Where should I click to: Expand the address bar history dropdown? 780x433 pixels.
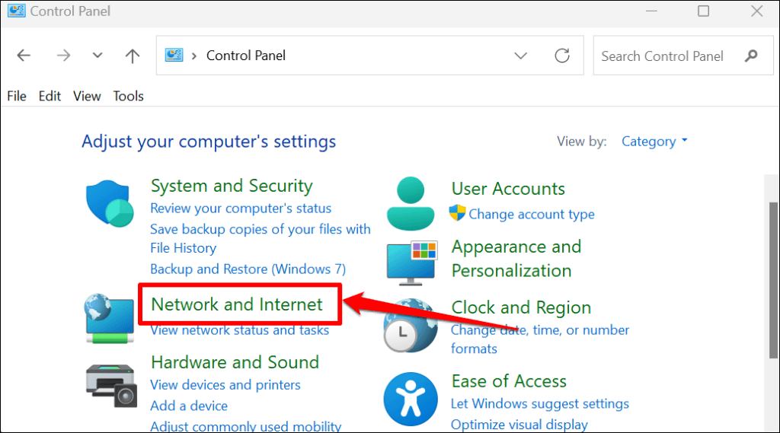click(x=521, y=56)
